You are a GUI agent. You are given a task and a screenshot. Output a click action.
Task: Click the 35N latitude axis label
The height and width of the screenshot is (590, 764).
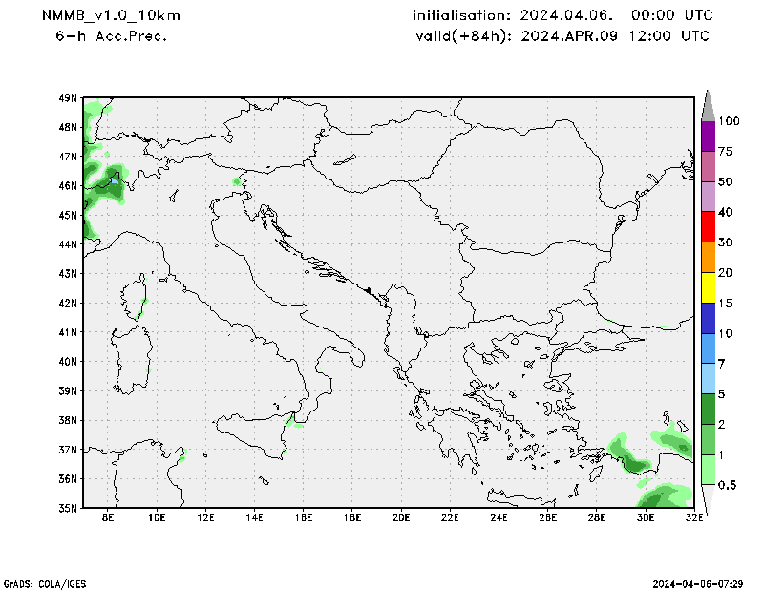point(67,508)
